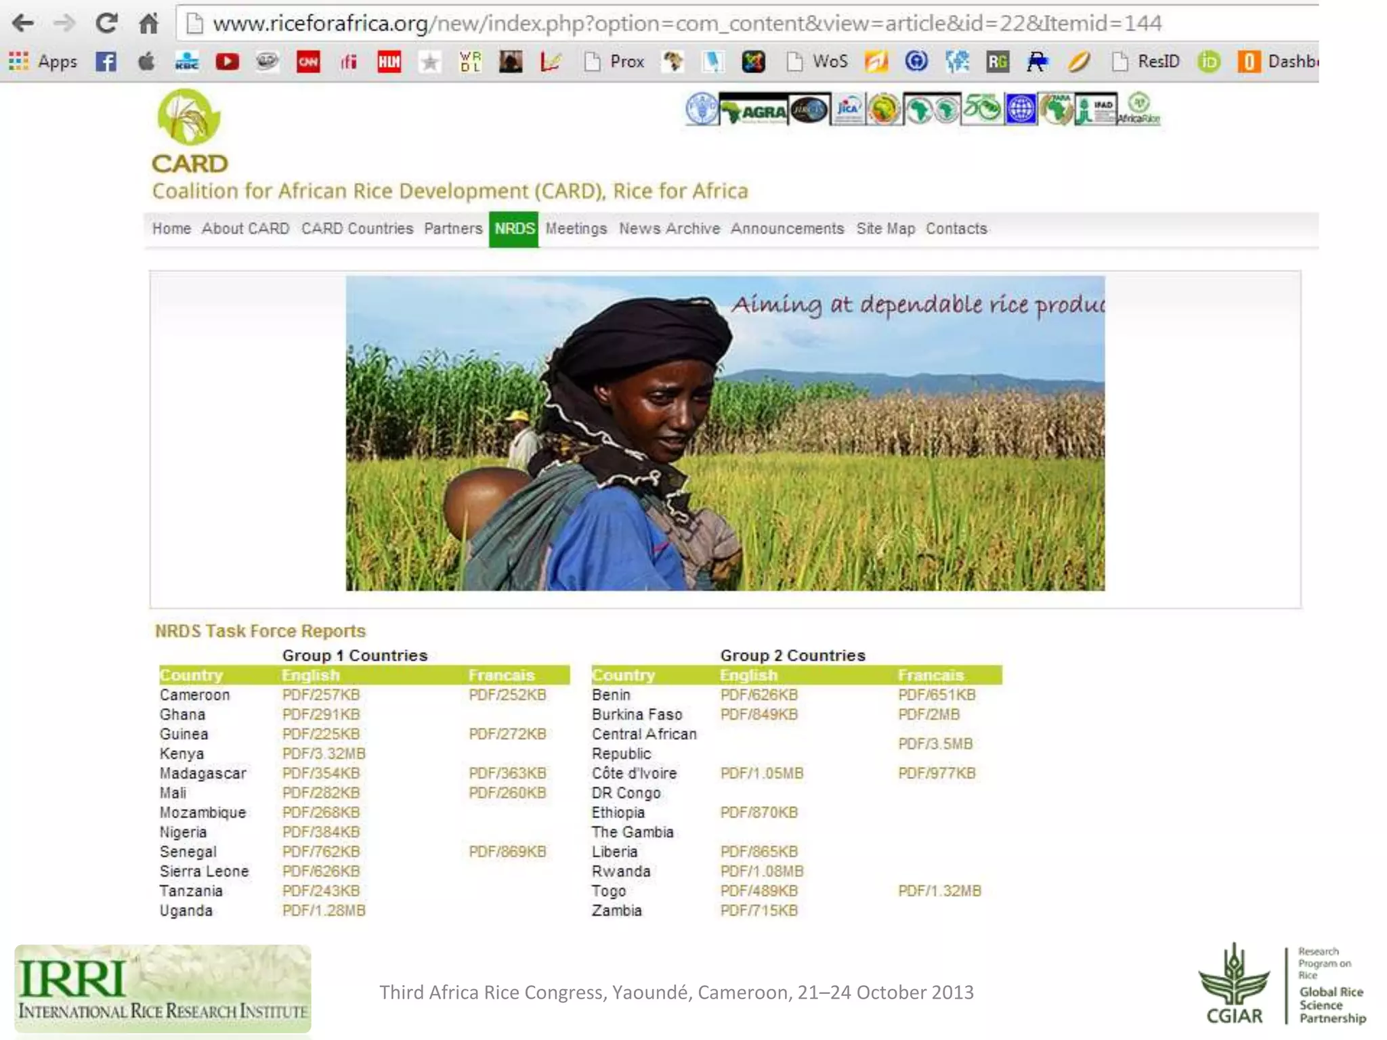Open Senegal Francais PDF/869KB report
1387x1040 pixels.
[507, 852]
